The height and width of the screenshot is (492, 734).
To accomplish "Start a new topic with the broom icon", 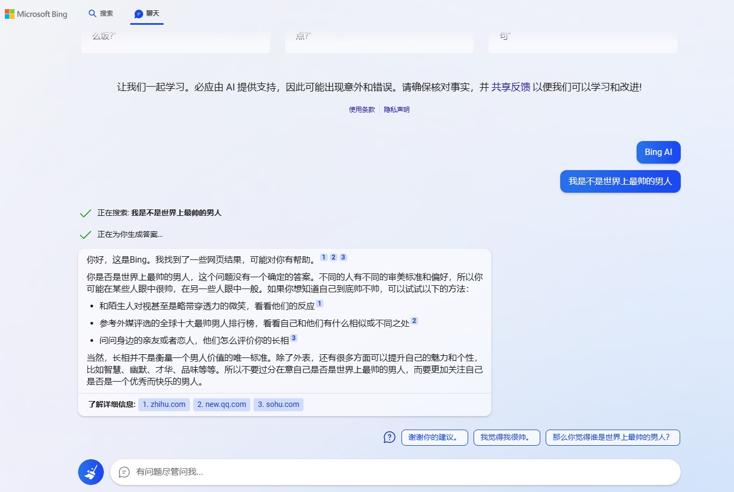I will (90, 472).
